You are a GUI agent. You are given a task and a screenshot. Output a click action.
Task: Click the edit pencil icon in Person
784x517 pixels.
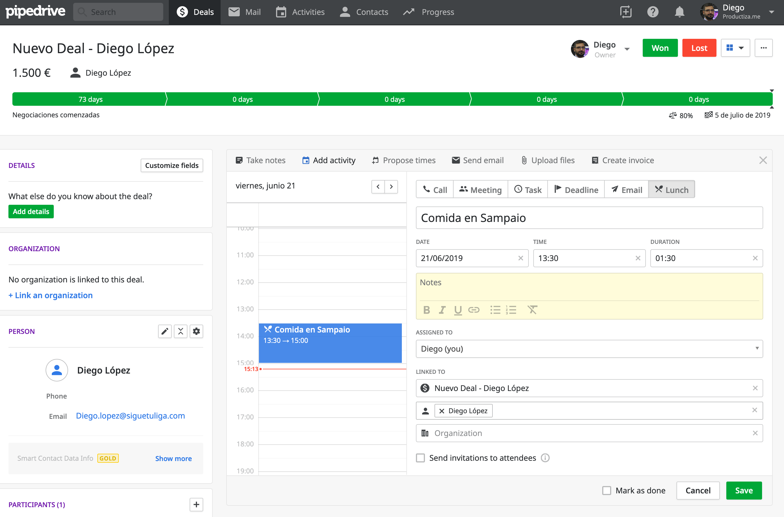pos(165,331)
